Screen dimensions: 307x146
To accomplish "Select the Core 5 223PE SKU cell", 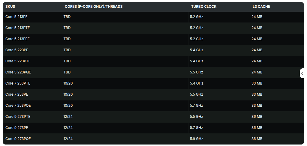I will coord(17,50).
